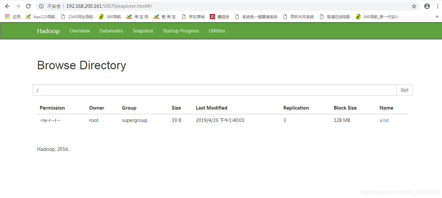Open the 爱淘宝 bookmark
This screenshot has width=442, height=198.
tap(165, 17)
